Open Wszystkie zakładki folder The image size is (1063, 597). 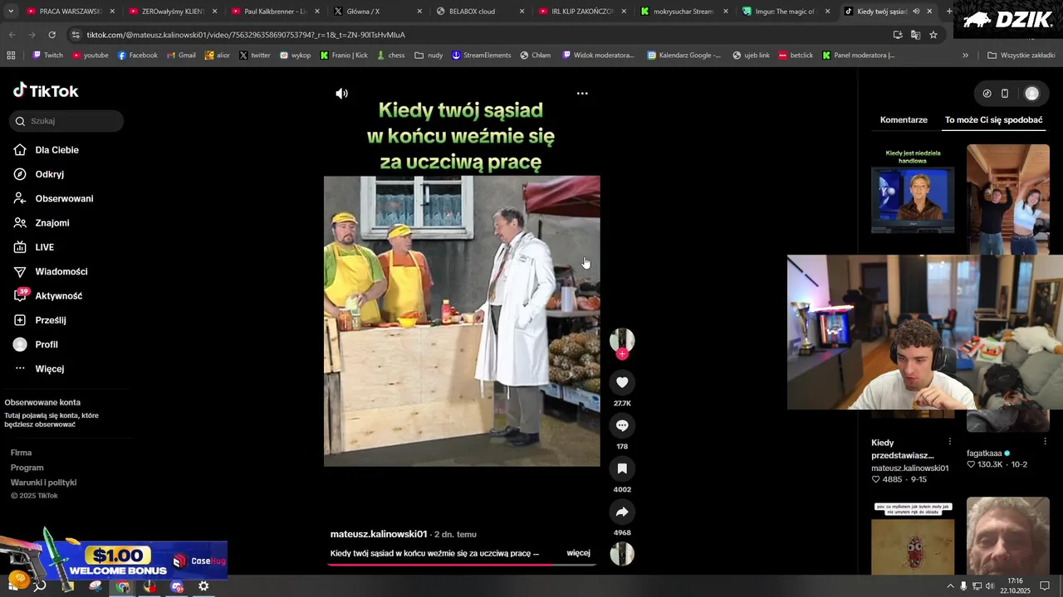tap(1021, 56)
